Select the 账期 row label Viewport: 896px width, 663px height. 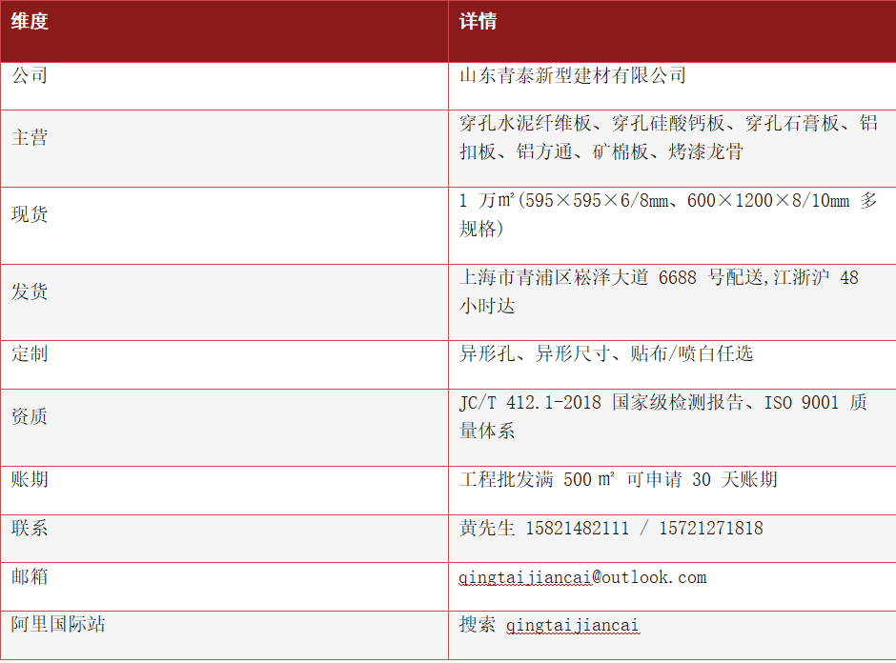coord(30,479)
